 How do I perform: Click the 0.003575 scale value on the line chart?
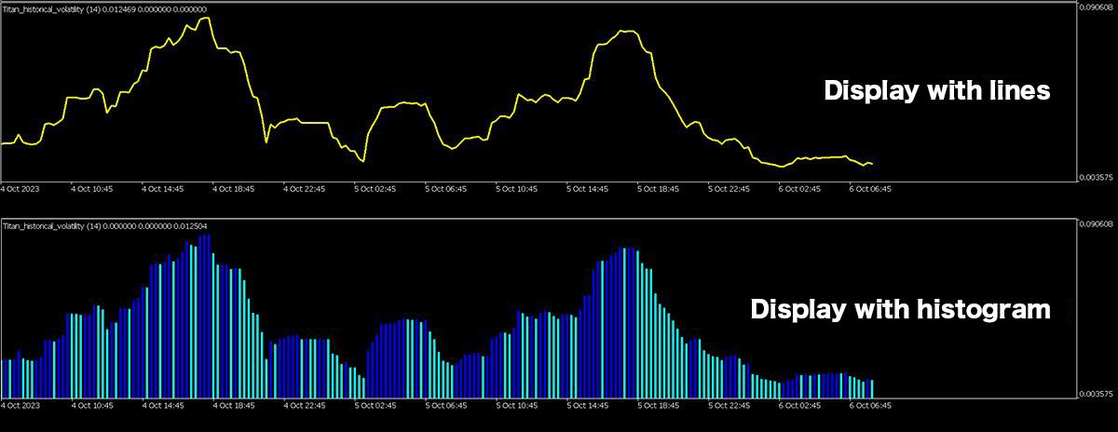tap(1097, 177)
